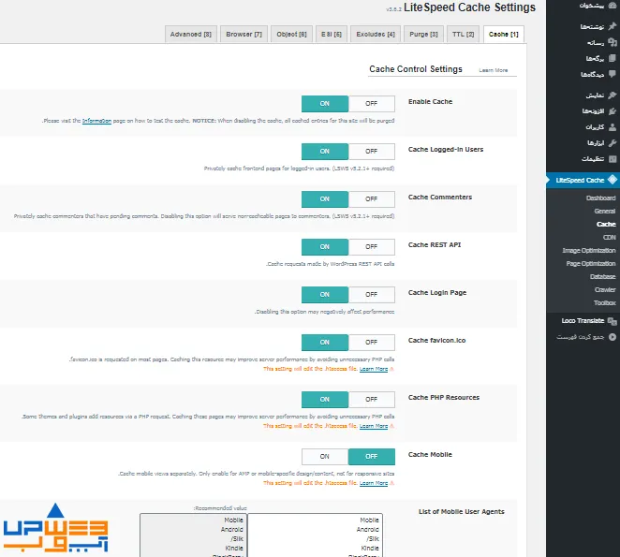Viewport: 620px width, 557px height.
Task: Click the Users person icon (کاربران)
Action: click(x=613, y=127)
